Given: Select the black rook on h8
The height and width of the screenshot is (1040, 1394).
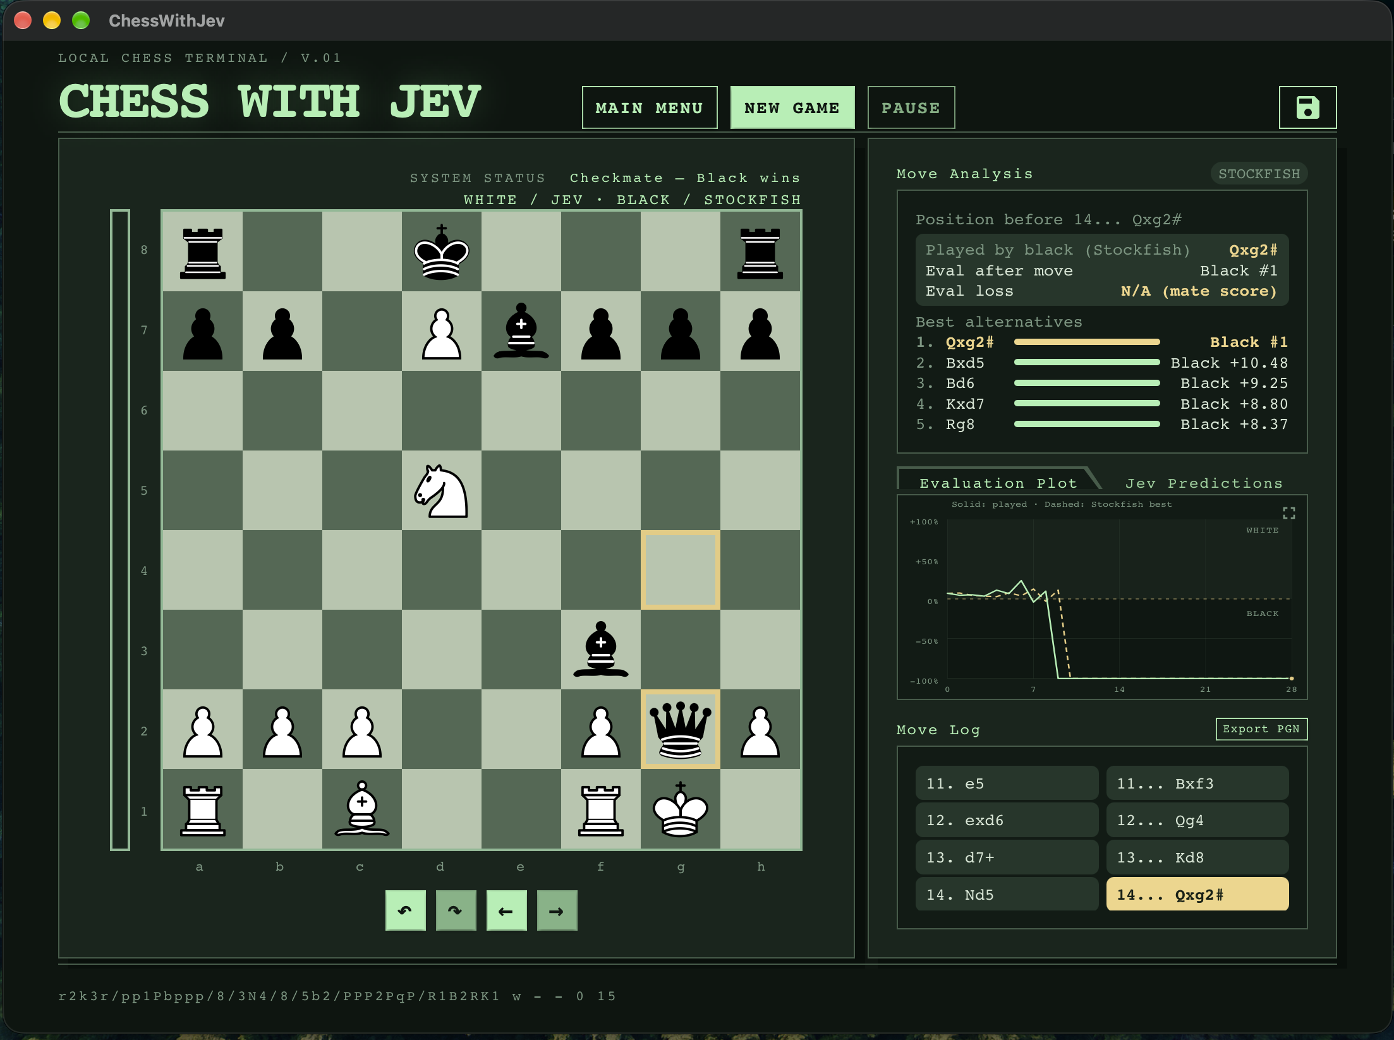Looking at the screenshot, I should coord(760,251).
